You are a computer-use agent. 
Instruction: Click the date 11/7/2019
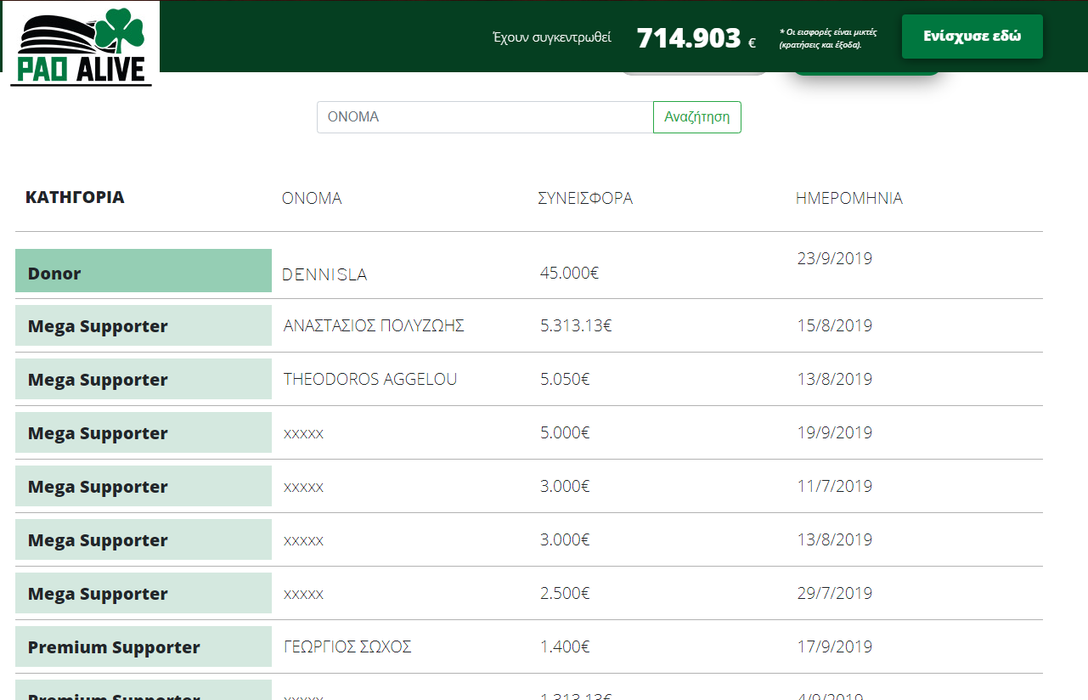[835, 486]
